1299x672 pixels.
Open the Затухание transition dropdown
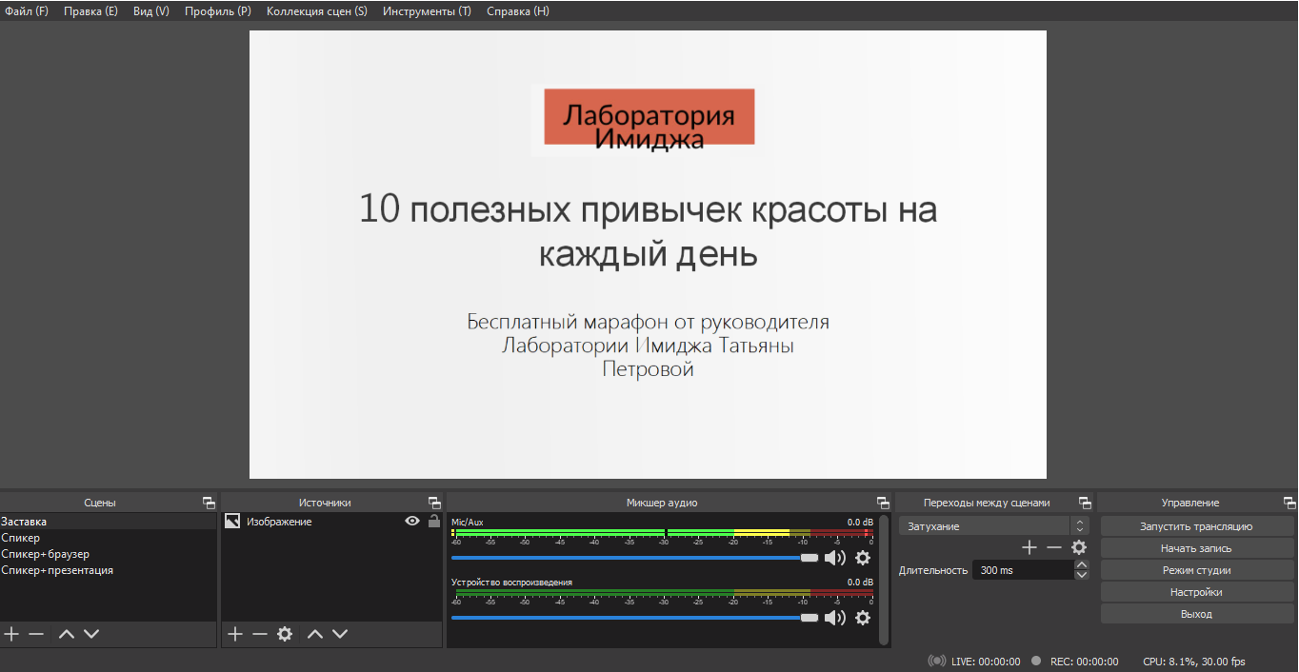coord(992,526)
